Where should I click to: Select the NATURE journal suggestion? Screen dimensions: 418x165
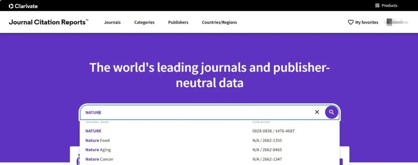[93, 131]
